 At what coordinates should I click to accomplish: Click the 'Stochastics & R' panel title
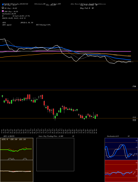(x=113, y=136)
